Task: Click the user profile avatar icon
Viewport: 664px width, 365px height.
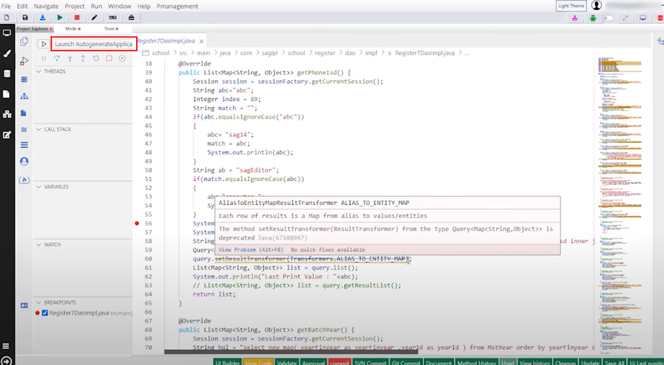Action: [597, 5]
